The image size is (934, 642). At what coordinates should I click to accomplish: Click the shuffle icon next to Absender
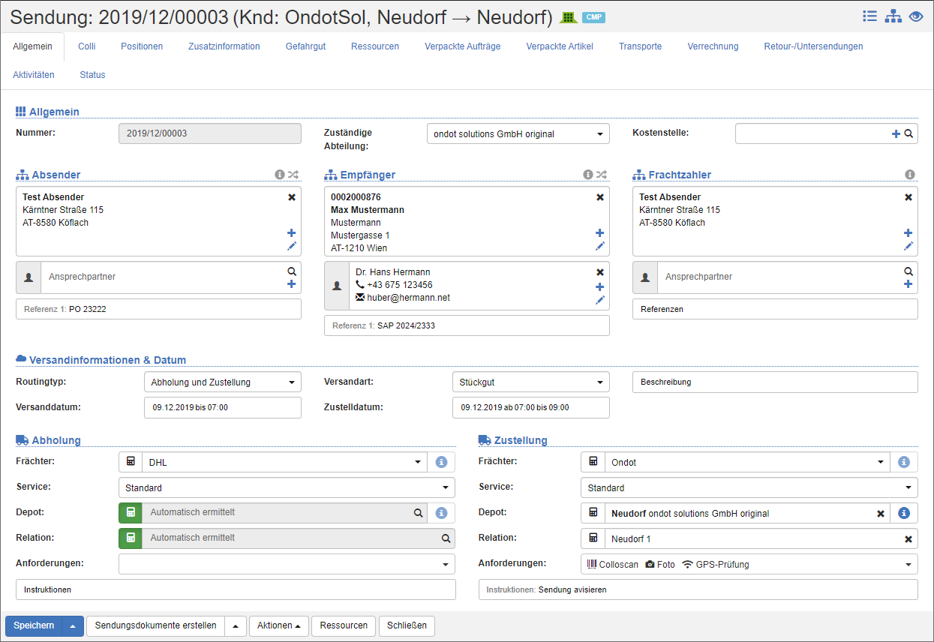click(293, 175)
